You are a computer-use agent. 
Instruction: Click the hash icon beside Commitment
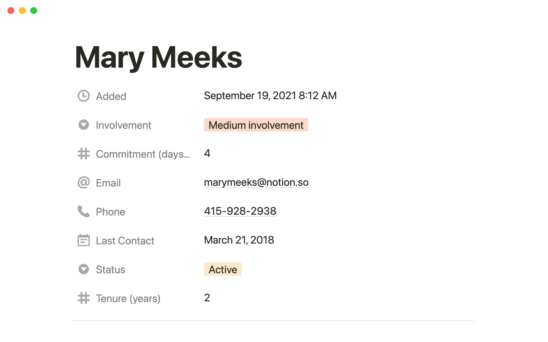(84, 154)
